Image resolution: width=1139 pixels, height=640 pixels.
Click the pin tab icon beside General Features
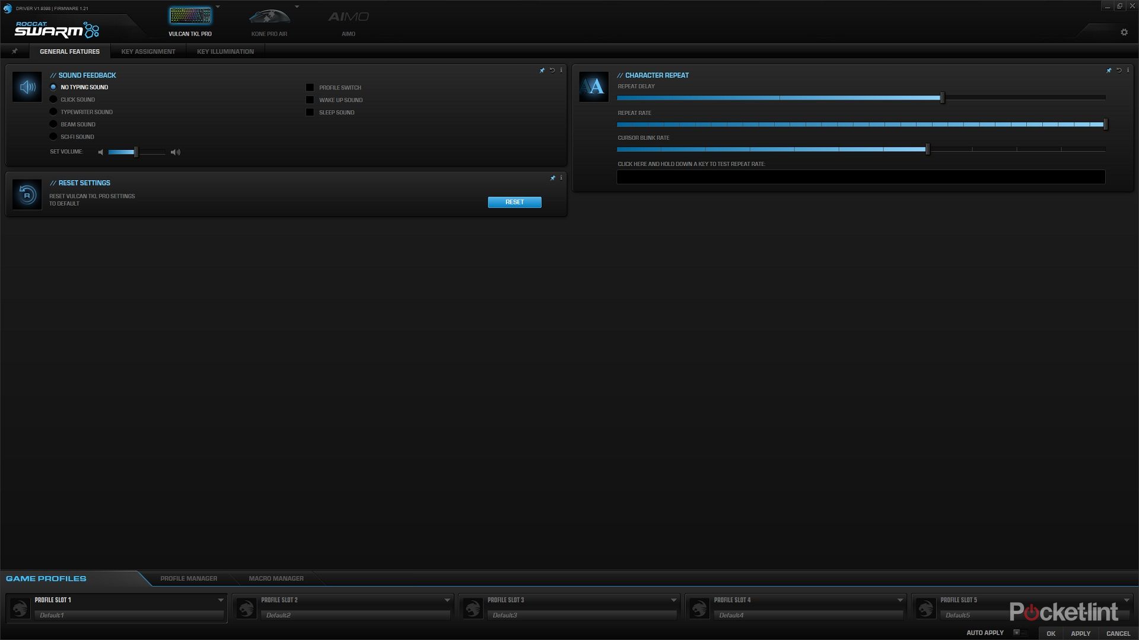point(15,52)
